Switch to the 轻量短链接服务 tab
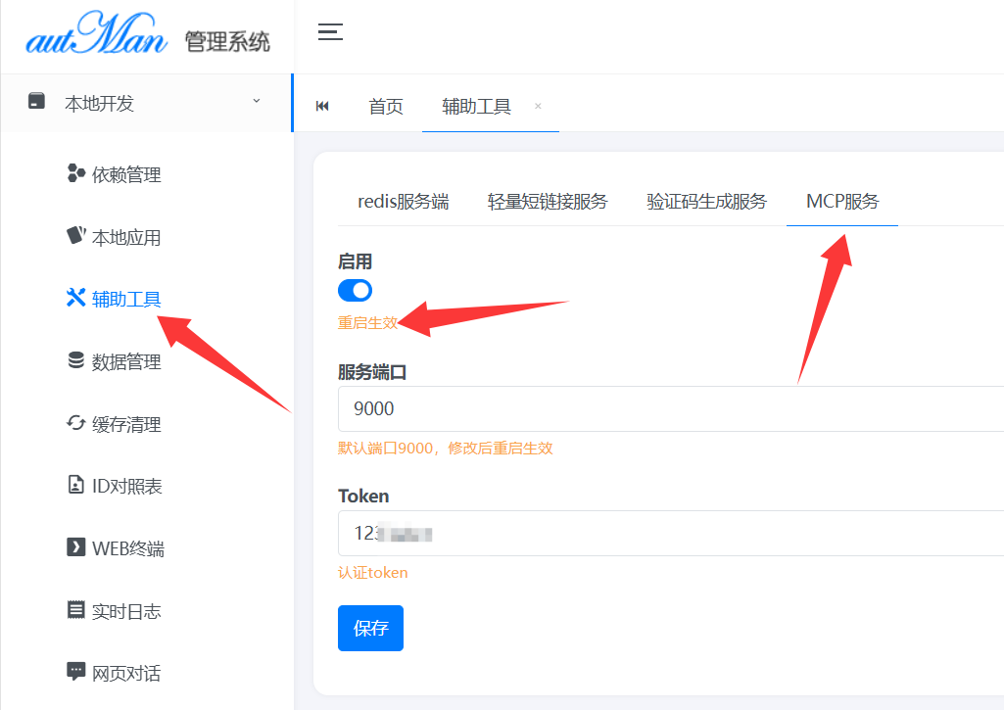1004x710 pixels. coord(548,202)
